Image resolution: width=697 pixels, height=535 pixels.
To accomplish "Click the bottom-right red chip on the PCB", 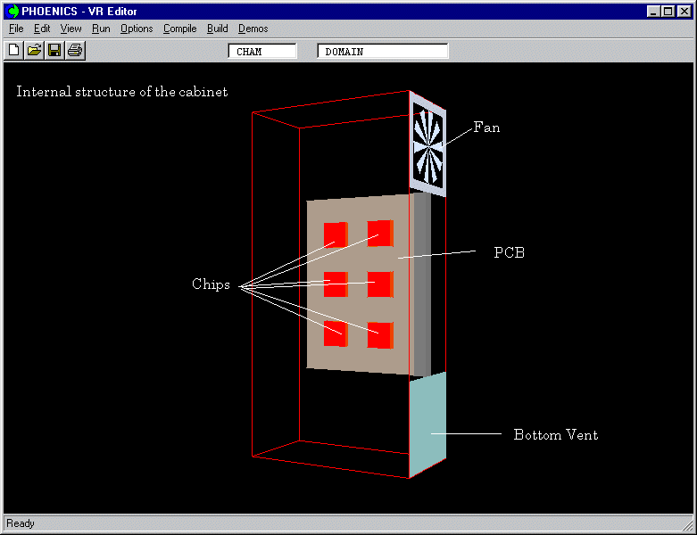I will [379, 335].
